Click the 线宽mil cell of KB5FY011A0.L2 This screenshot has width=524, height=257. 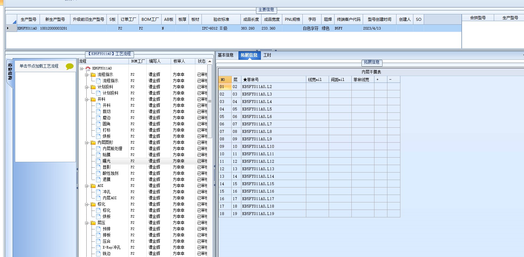(x=317, y=87)
